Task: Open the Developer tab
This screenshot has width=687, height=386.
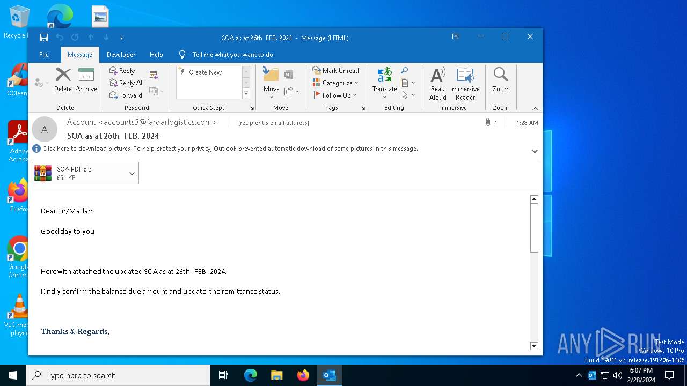Action: tap(121, 55)
